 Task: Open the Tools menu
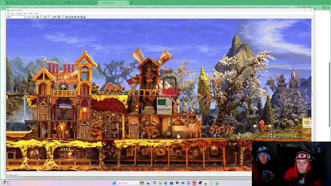tap(25, 13)
